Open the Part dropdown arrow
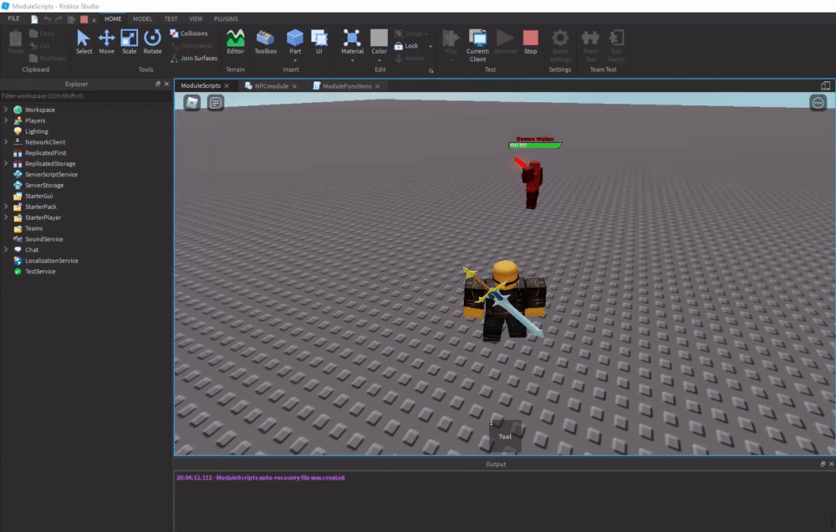Screen dimensions: 836x532 295,60
